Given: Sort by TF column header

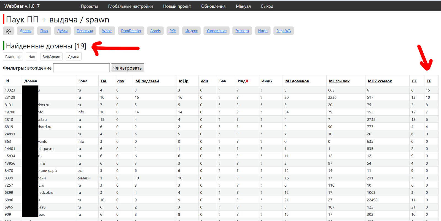Looking at the screenshot, I should tap(429, 81).
